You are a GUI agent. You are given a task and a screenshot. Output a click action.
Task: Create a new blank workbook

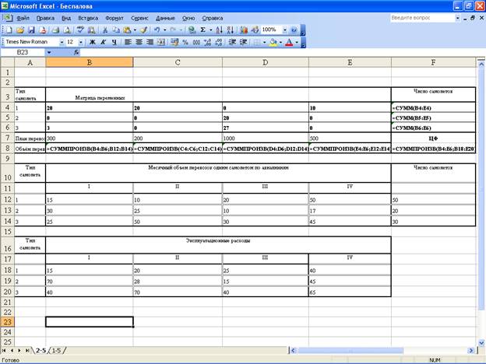[x=9, y=30]
